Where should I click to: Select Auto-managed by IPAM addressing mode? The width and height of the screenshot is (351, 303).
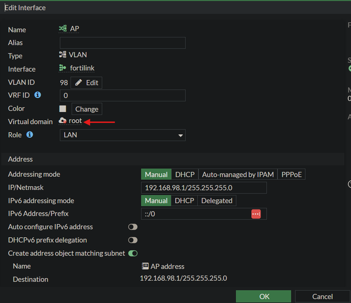(238, 174)
